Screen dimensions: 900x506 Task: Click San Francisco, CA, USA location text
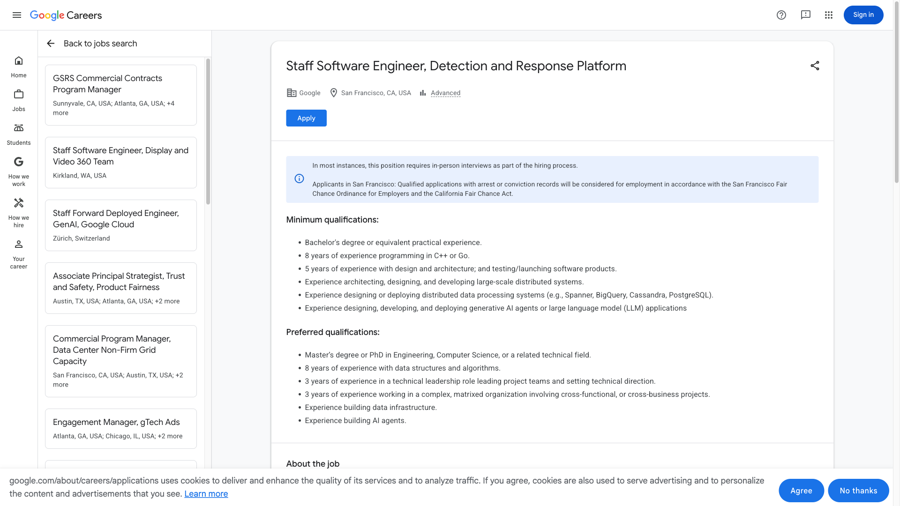(376, 93)
